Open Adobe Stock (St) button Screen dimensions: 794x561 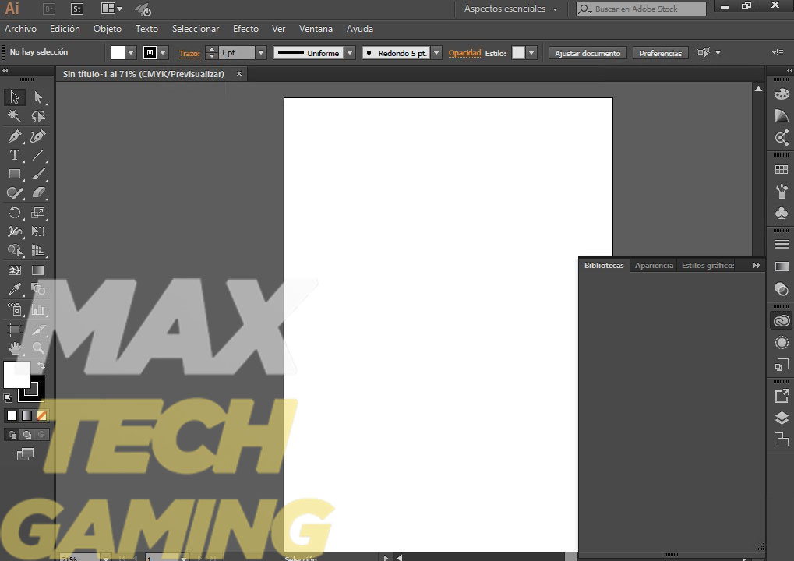point(76,9)
